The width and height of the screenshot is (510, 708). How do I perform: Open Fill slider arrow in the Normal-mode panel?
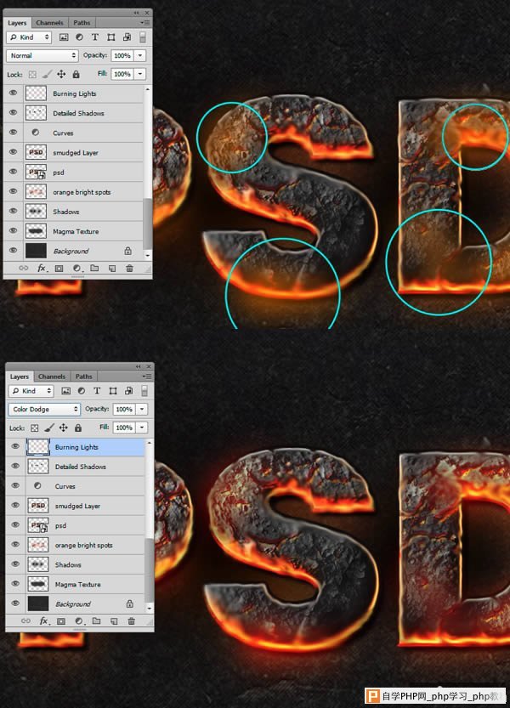pyautogui.click(x=140, y=74)
